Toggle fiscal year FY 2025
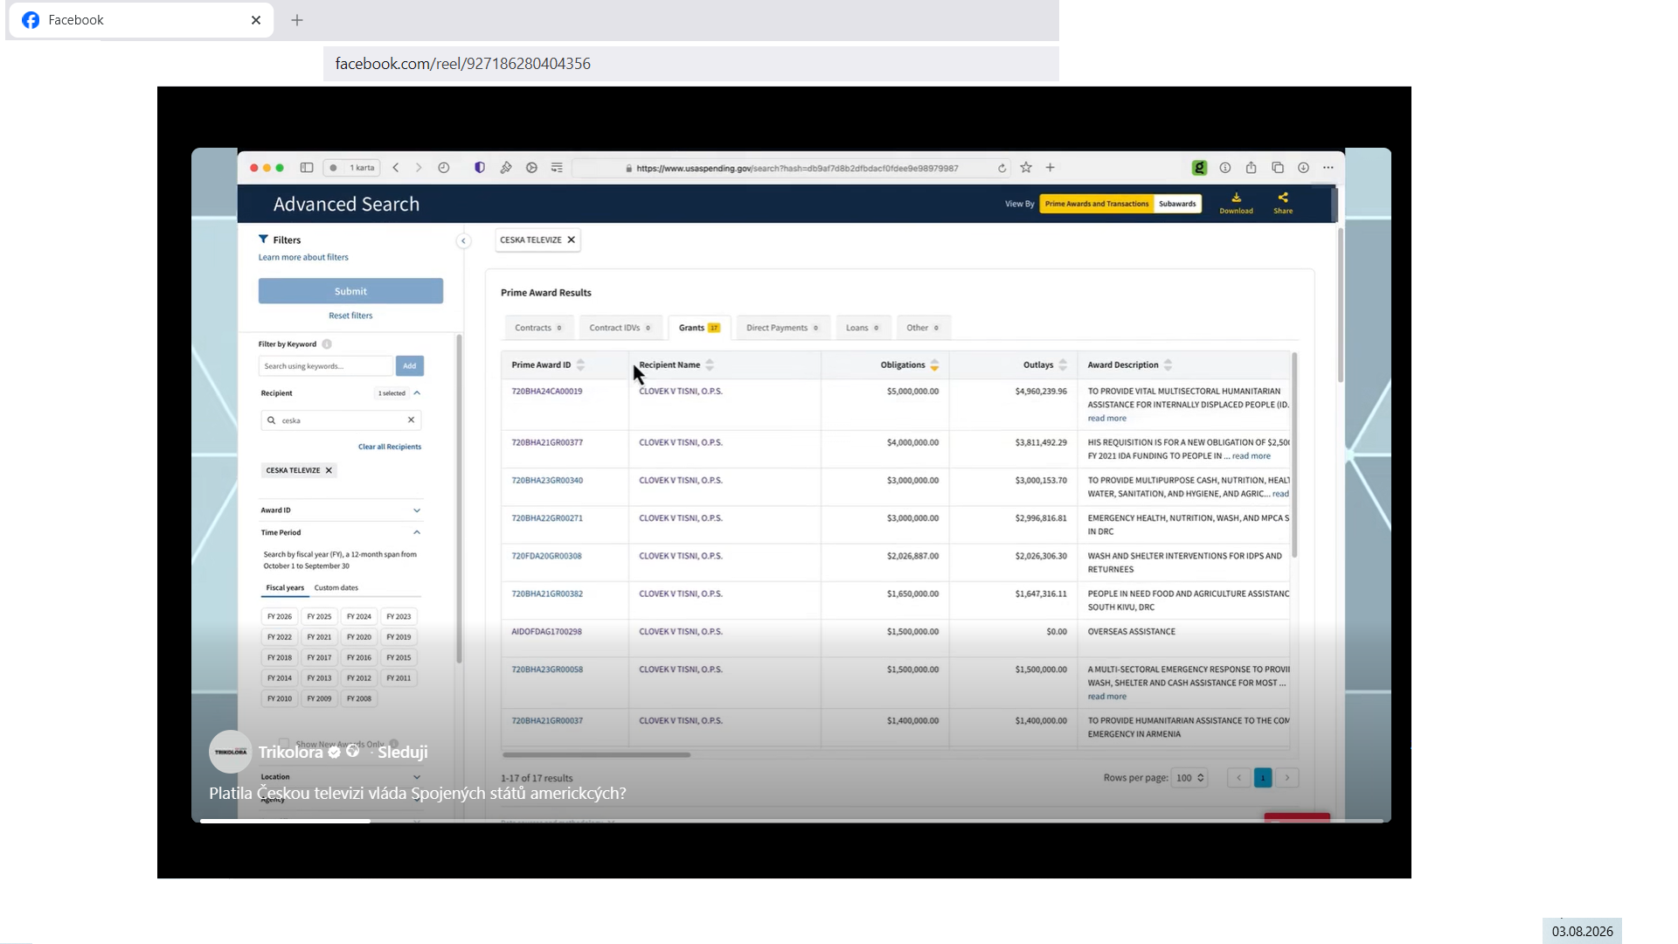Screen dimensions: 1678x944 tap(319, 617)
